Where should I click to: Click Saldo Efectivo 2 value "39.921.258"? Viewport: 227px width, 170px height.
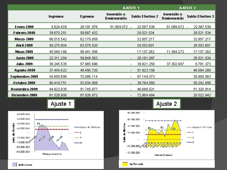coord(146,64)
